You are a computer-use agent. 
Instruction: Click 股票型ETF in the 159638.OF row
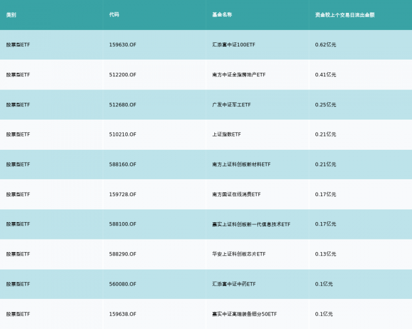click(x=18, y=314)
